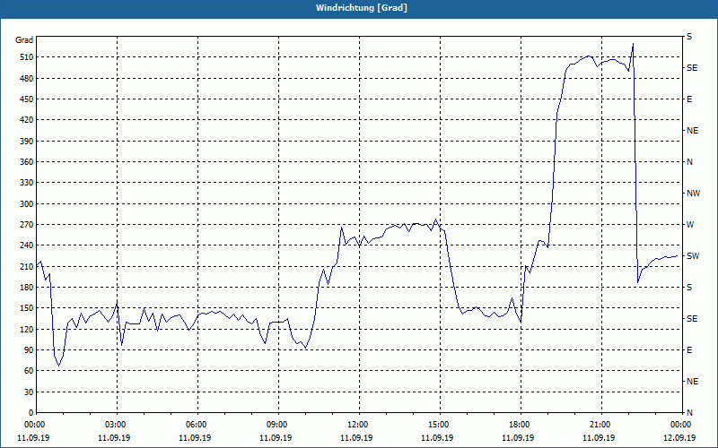Select the 450 y-axis label
Screen dimensions: 718x448
(x=27, y=99)
